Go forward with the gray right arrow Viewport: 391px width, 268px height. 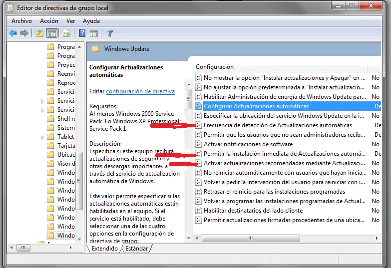(24, 33)
